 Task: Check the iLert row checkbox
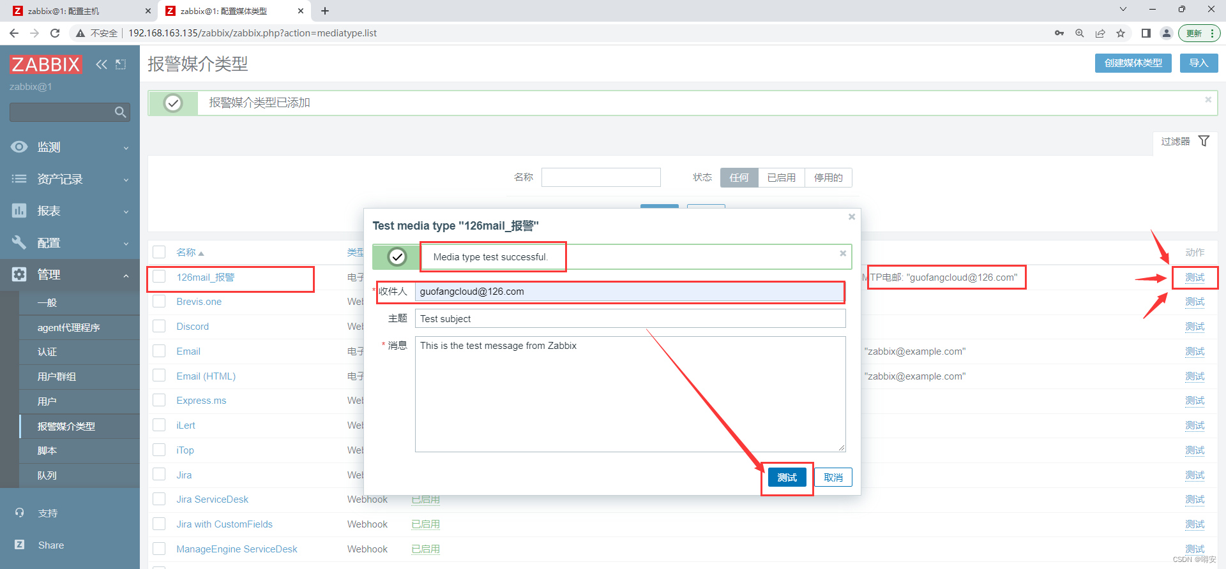pyautogui.click(x=159, y=425)
